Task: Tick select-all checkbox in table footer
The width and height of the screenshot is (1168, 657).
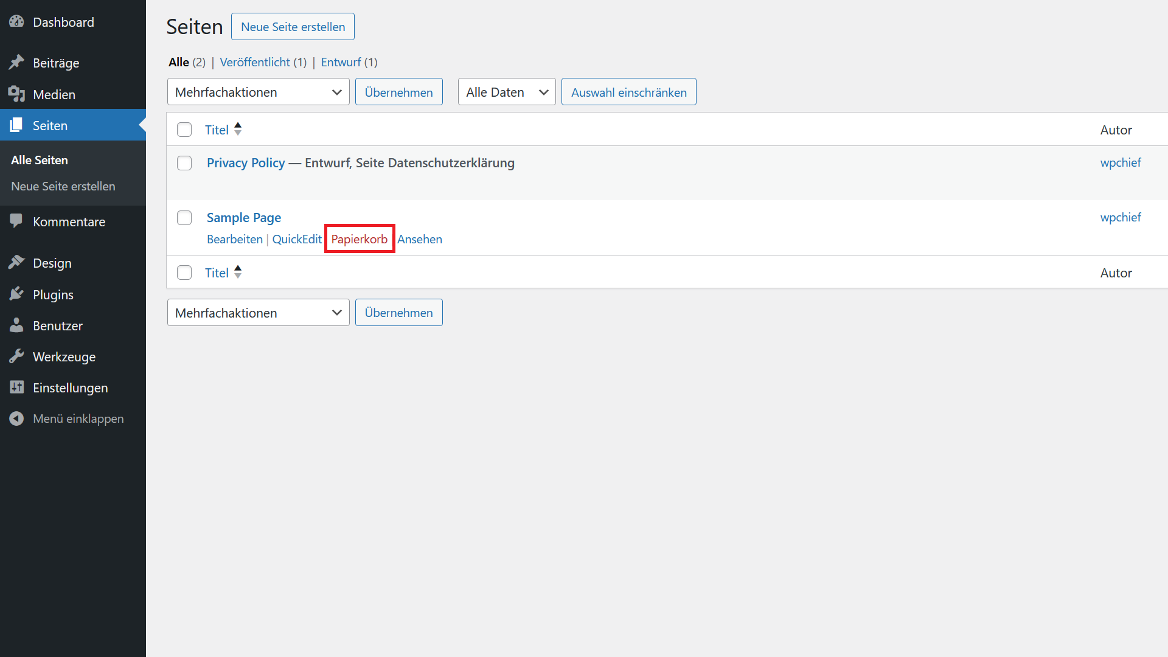Action: tap(184, 273)
